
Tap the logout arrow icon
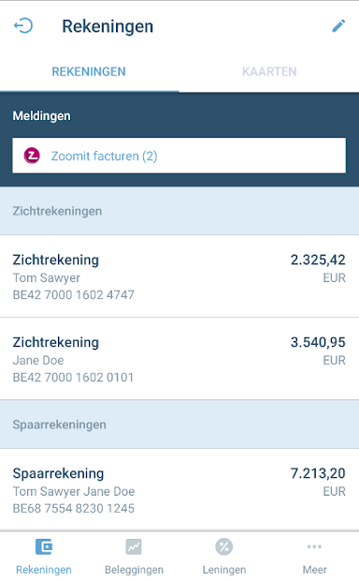(23, 26)
